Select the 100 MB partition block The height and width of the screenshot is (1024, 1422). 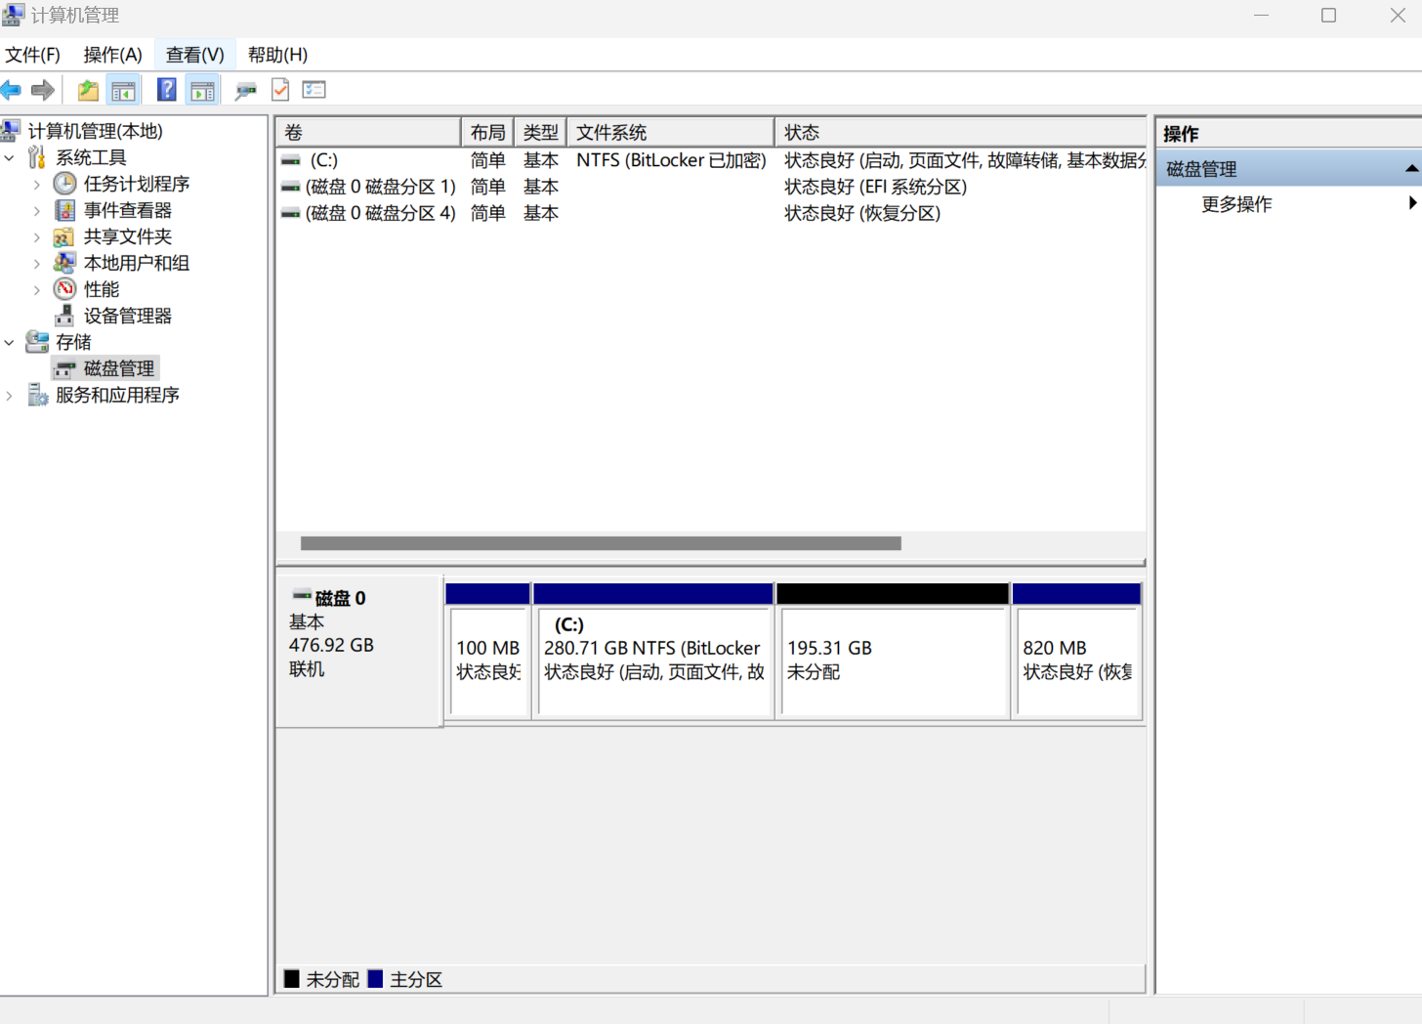[x=488, y=653]
